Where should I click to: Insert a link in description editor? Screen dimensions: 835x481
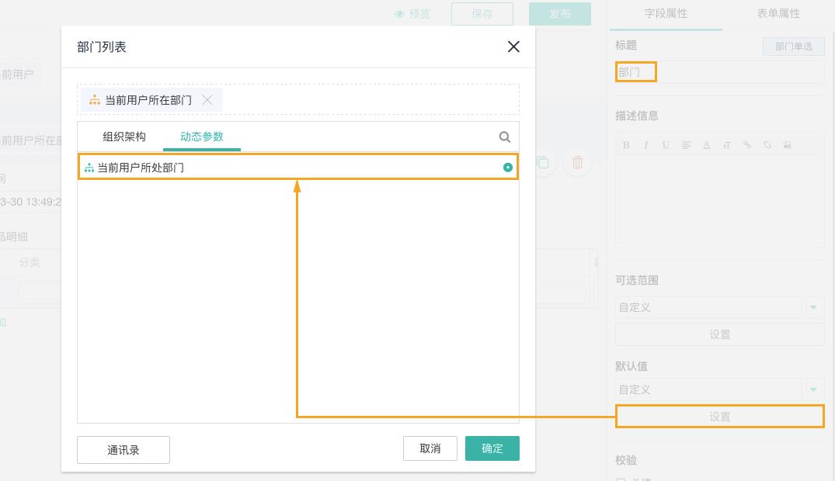click(x=746, y=145)
